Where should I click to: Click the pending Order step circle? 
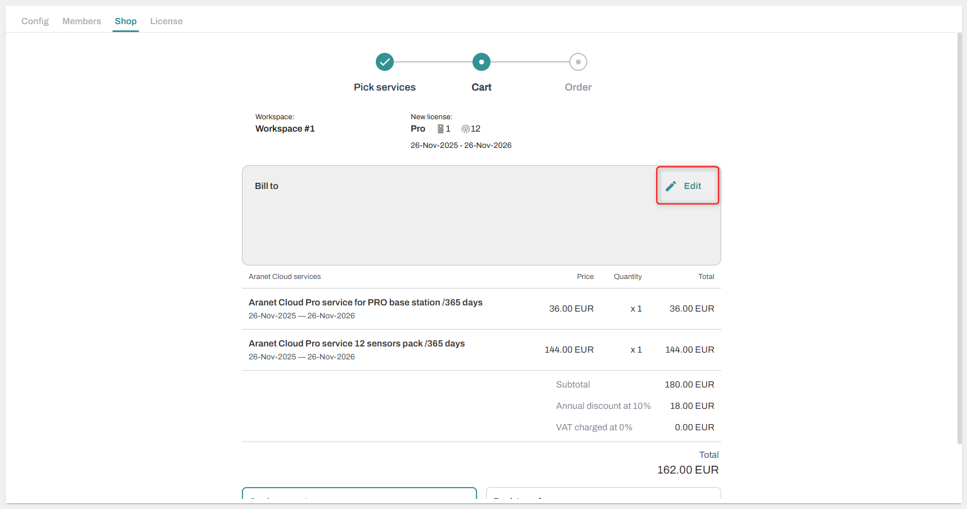[578, 62]
